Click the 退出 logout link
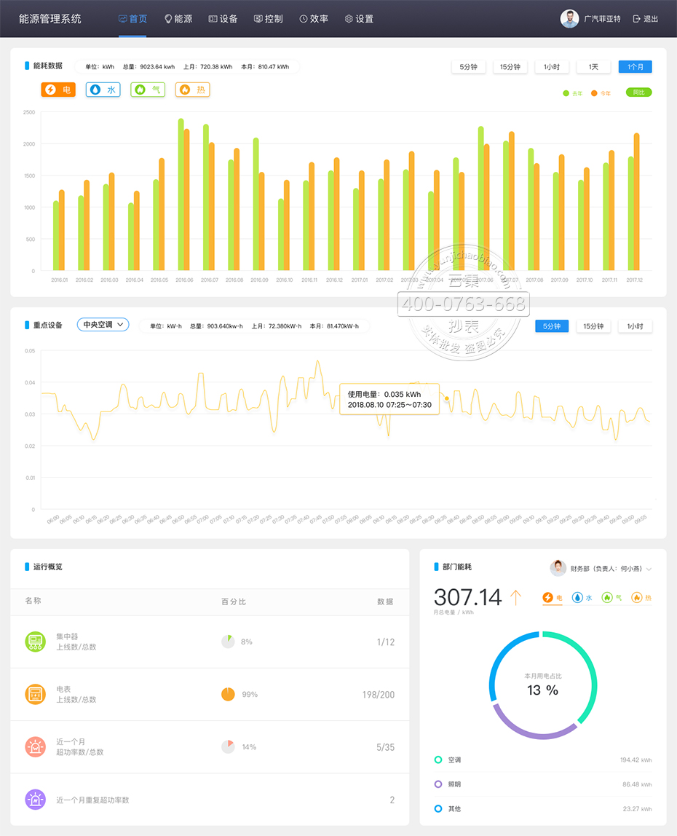This screenshot has width=677, height=836. coord(646,19)
